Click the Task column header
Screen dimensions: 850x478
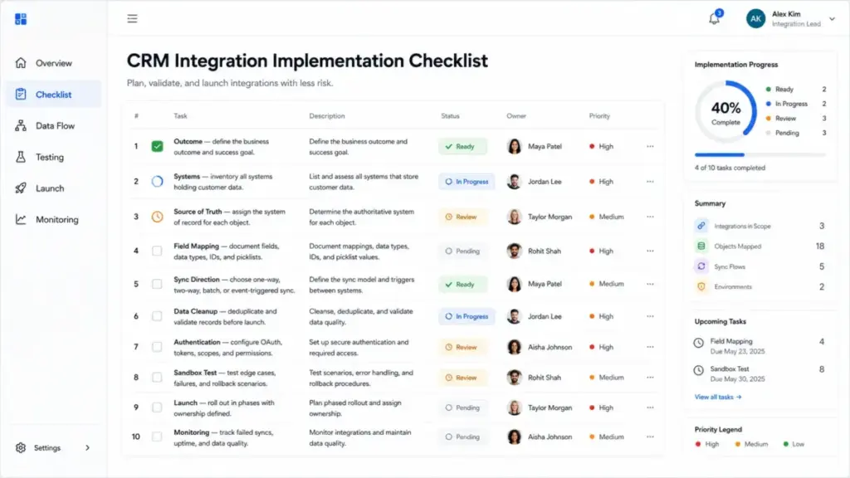[180, 116]
